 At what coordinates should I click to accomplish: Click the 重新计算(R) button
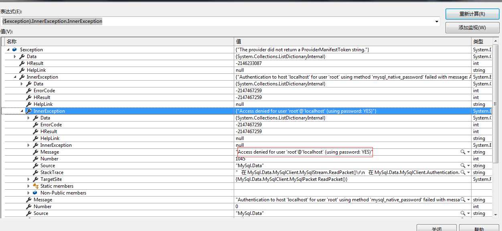click(472, 14)
